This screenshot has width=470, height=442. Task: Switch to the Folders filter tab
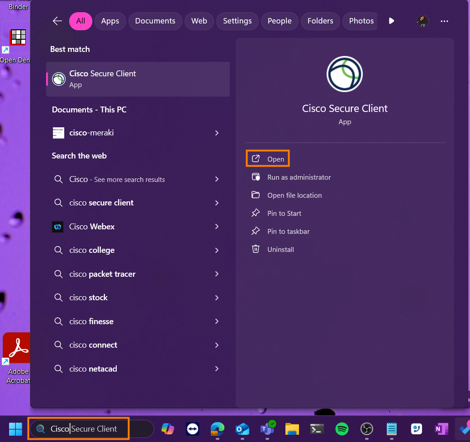pos(320,21)
